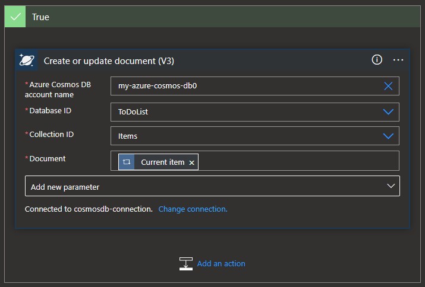Click the Azure Cosmos DB connector icon

[27, 60]
